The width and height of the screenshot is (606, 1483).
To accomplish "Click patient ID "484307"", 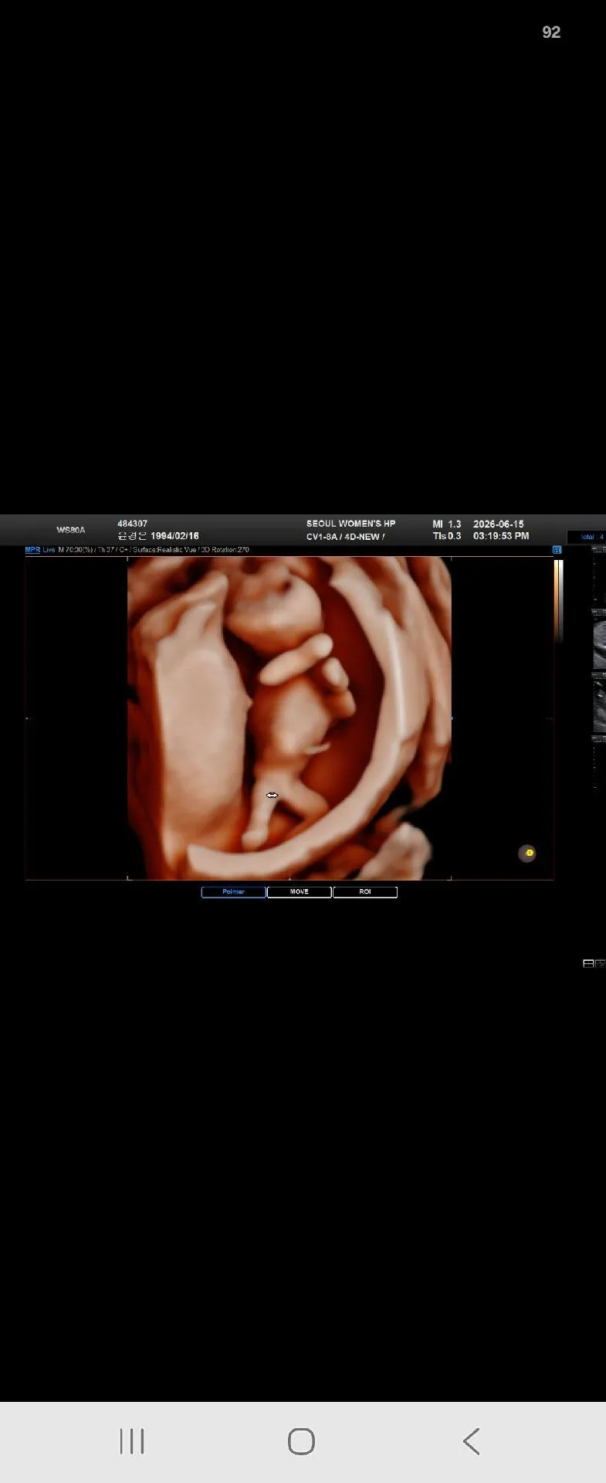I will point(133,524).
